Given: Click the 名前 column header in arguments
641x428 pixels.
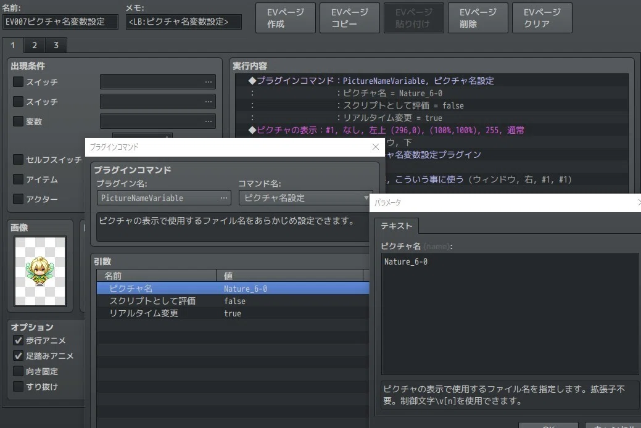Looking at the screenshot, I should (156, 276).
